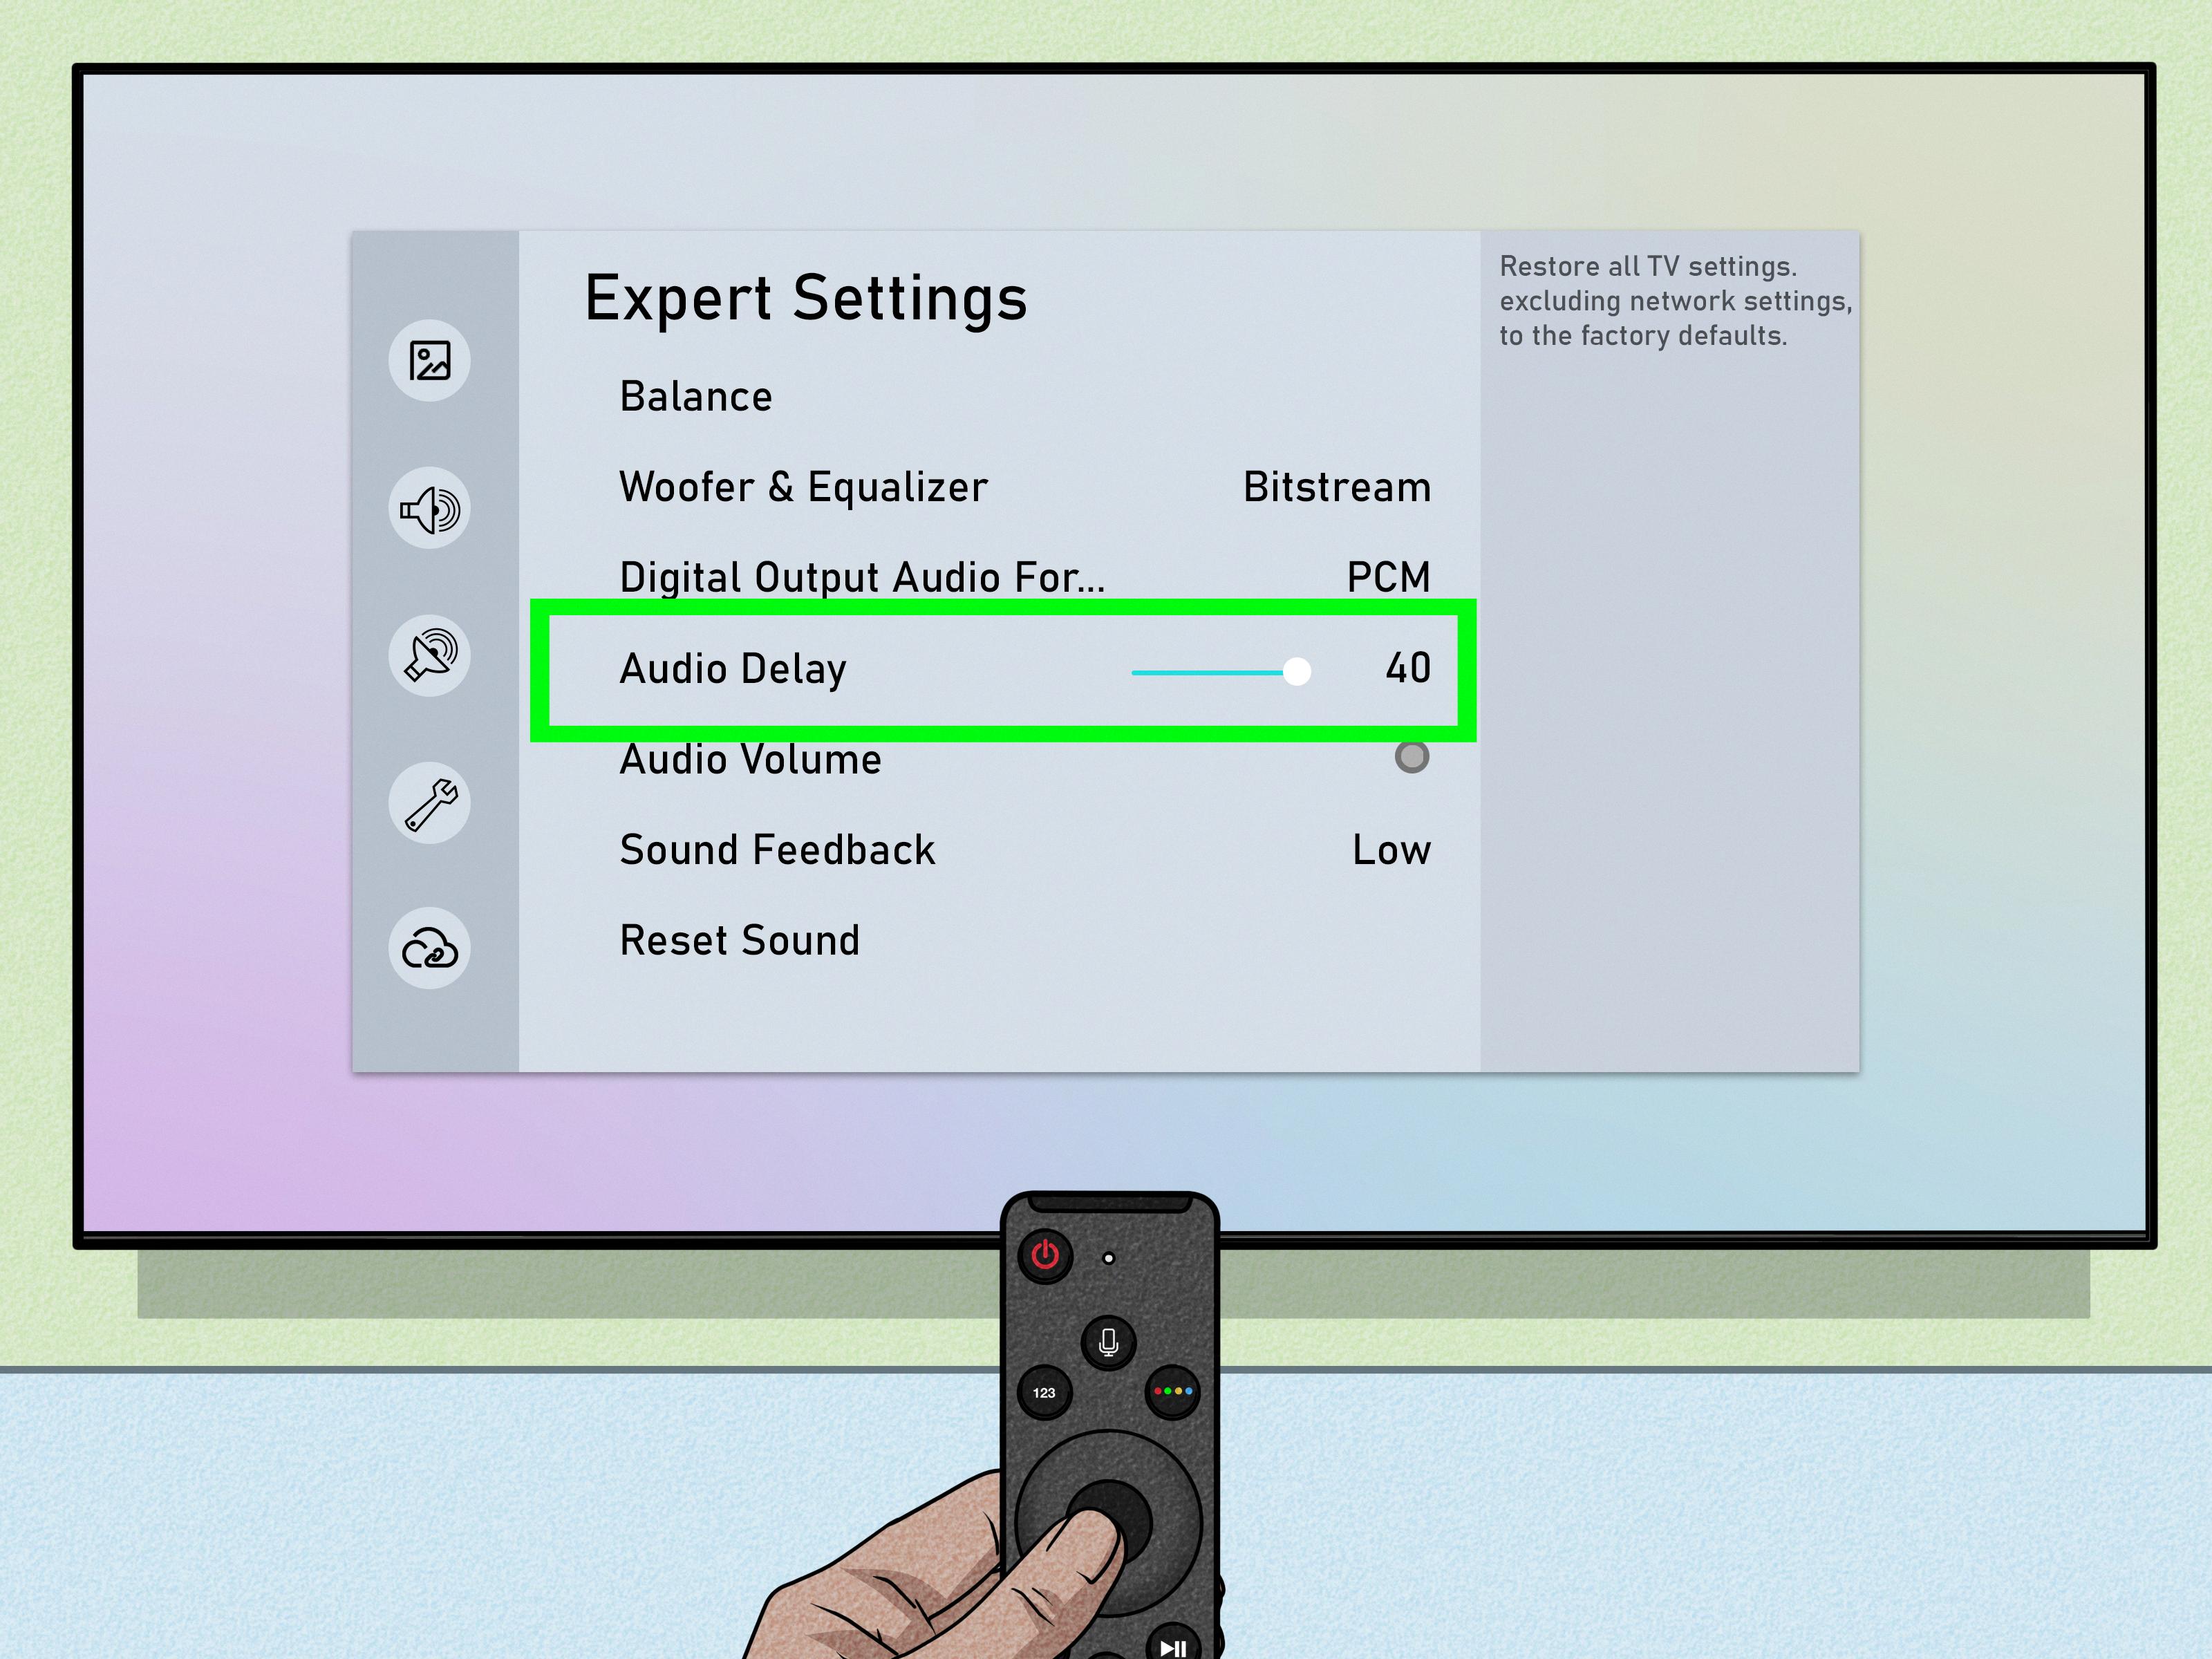Select the Audio Delay row

[x=1003, y=669]
